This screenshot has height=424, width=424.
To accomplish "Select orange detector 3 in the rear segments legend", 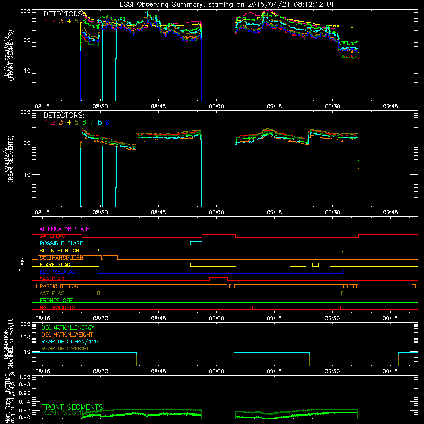I will tap(61, 122).
